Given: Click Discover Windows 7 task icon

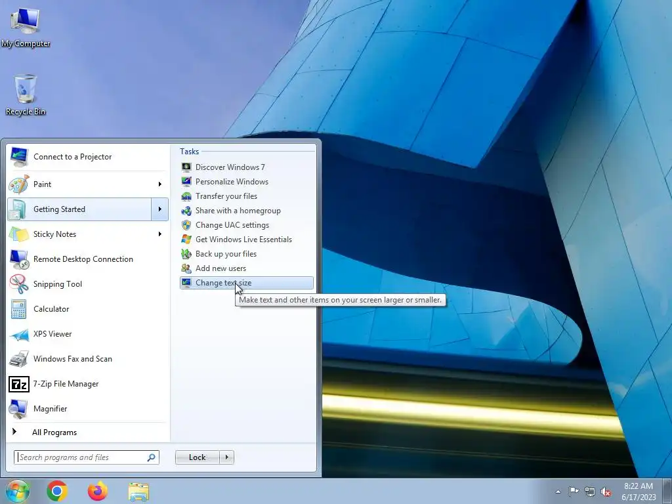Looking at the screenshot, I should tap(186, 167).
